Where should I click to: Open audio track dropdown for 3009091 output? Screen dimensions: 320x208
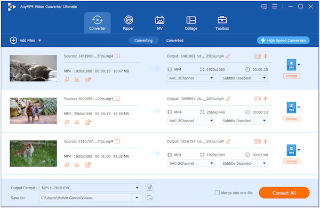pyautogui.click(x=191, y=121)
